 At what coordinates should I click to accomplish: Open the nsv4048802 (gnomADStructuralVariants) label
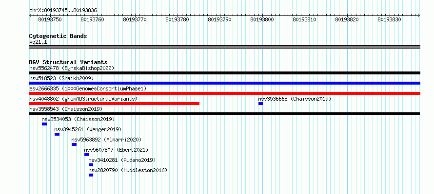pyautogui.click(x=83, y=99)
